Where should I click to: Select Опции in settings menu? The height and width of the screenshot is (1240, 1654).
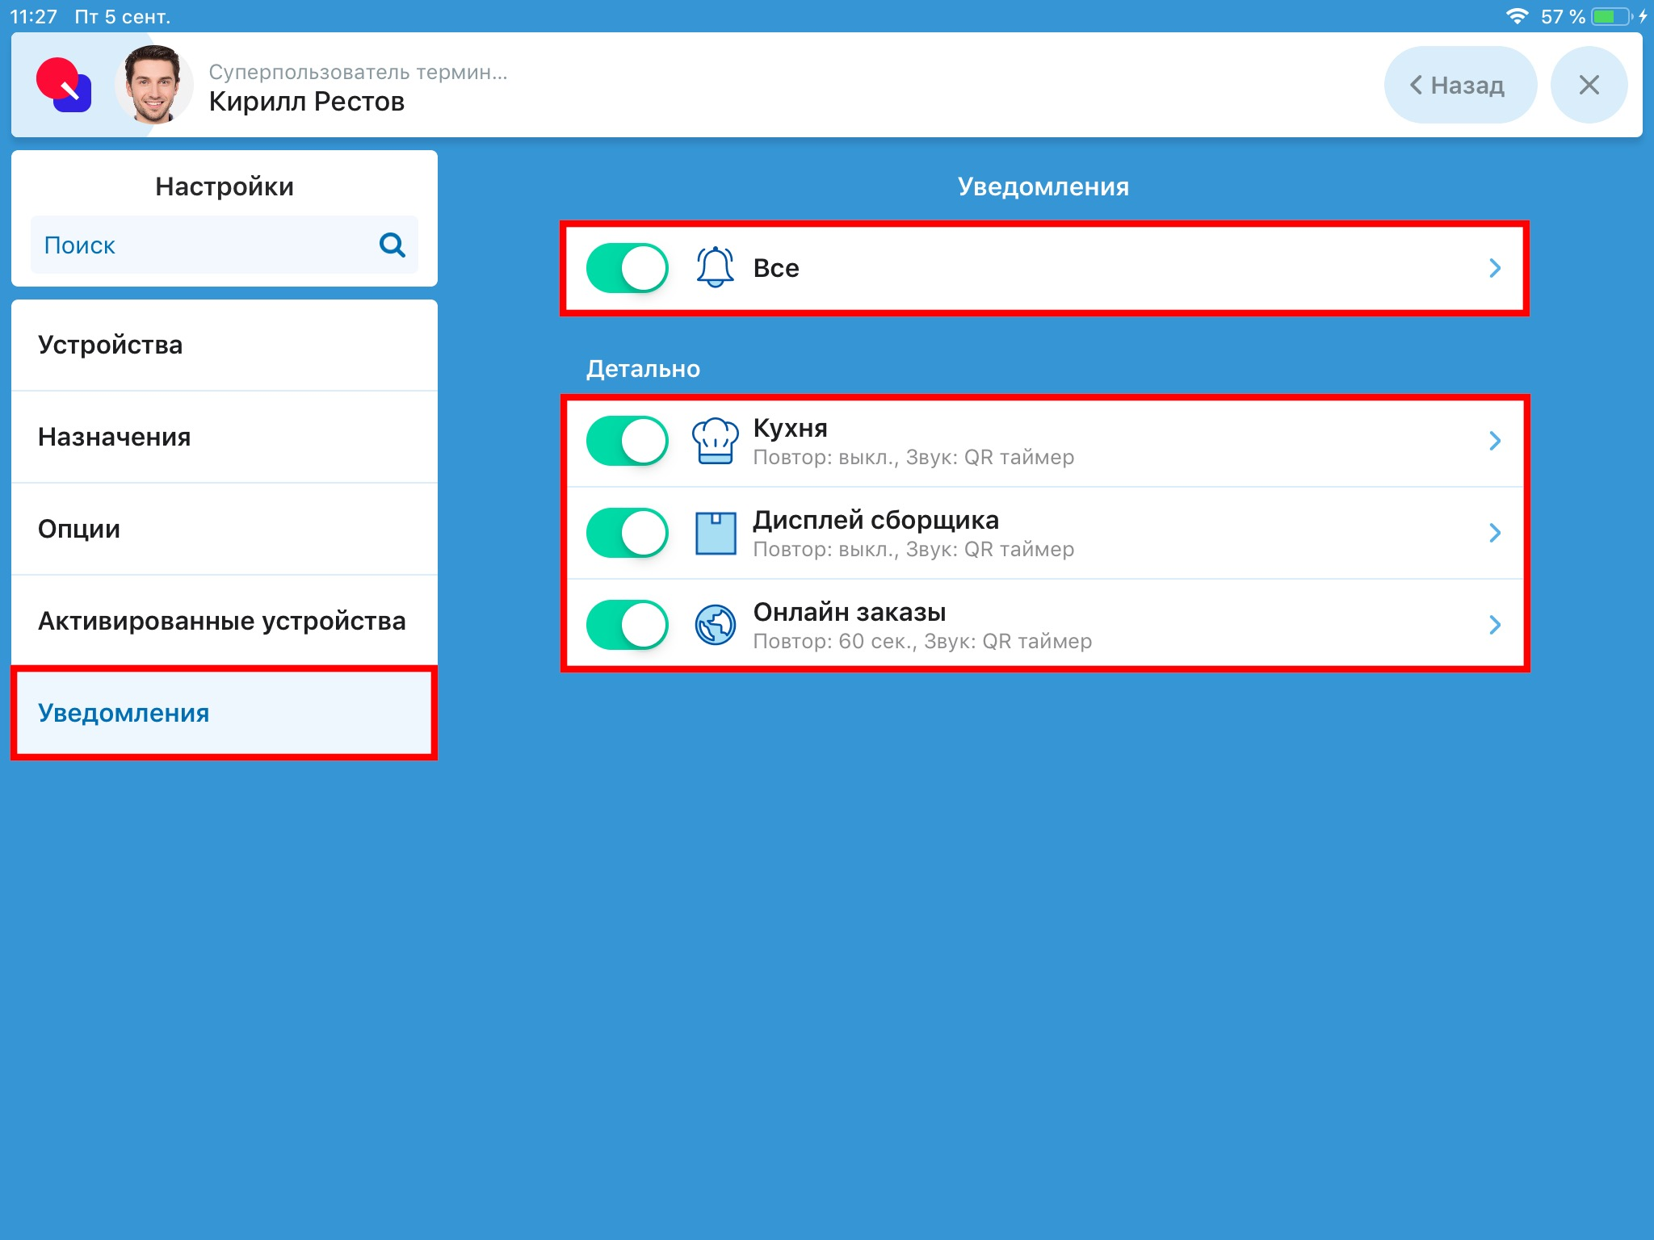[x=225, y=530]
